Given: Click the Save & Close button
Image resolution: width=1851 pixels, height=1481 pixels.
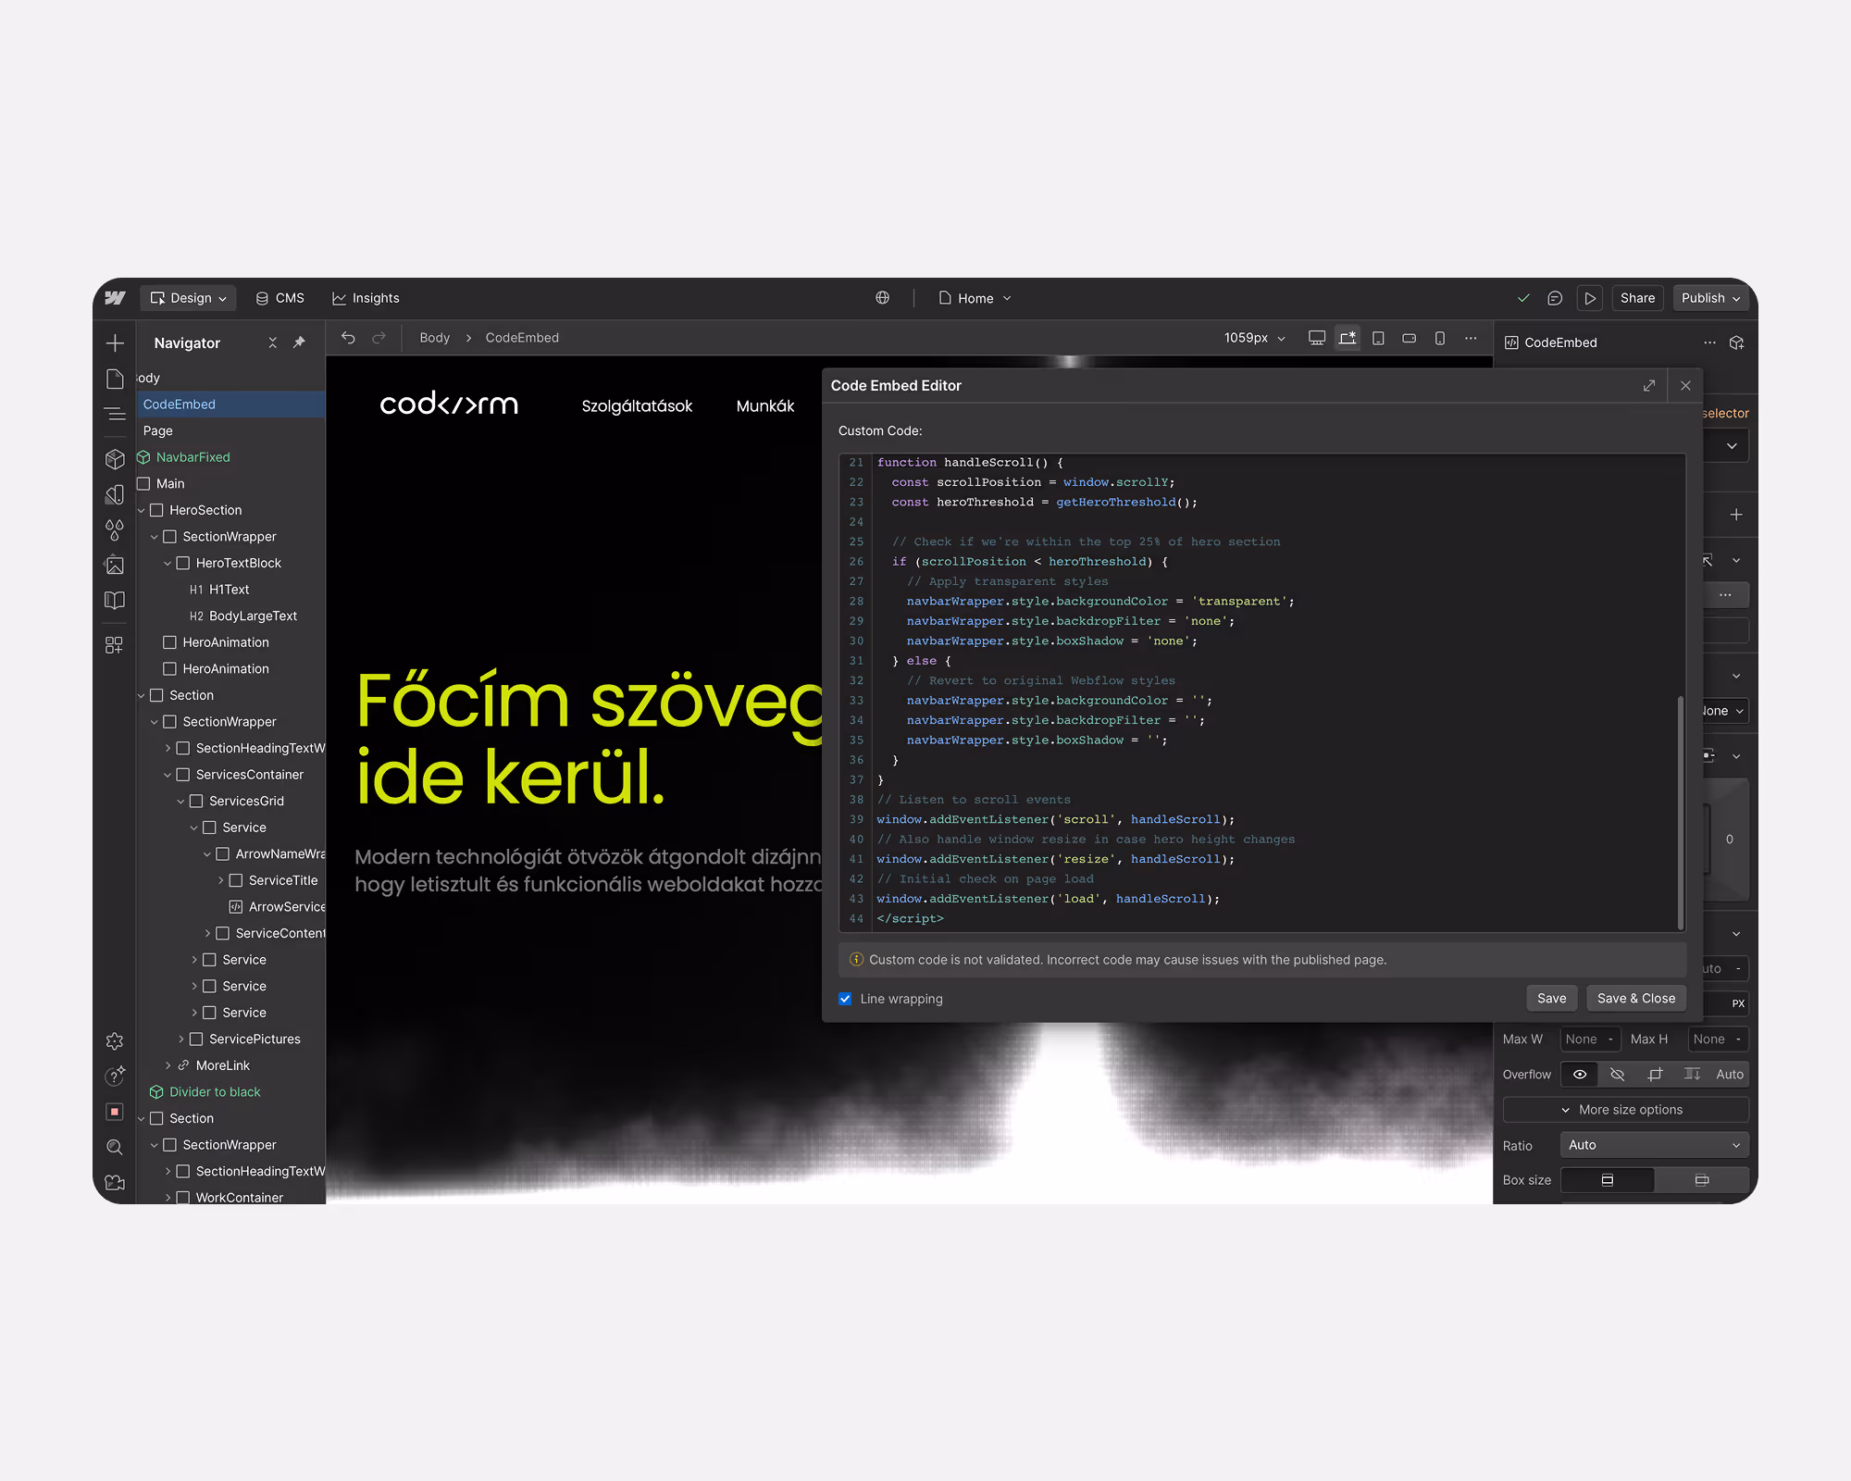Looking at the screenshot, I should click(1635, 998).
